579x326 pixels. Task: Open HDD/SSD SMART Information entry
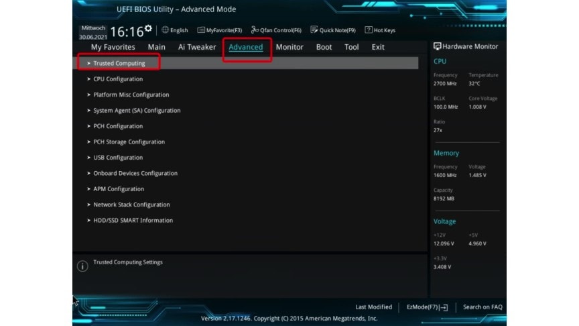point(133,220)
